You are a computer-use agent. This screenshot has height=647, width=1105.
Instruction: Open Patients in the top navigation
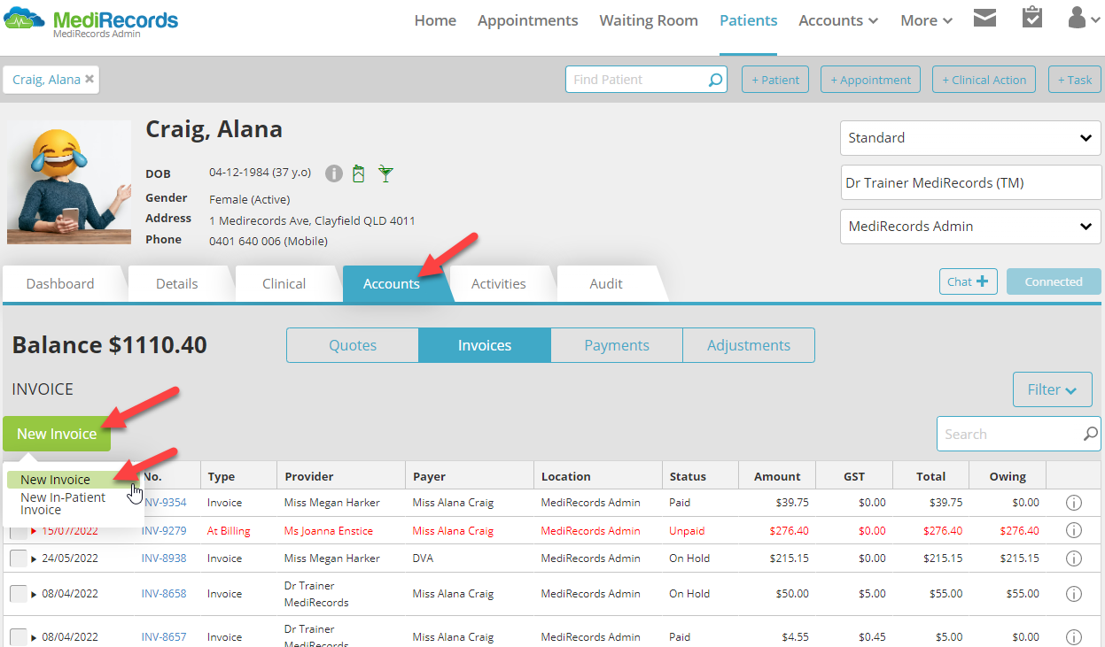[x=749, y=20]
